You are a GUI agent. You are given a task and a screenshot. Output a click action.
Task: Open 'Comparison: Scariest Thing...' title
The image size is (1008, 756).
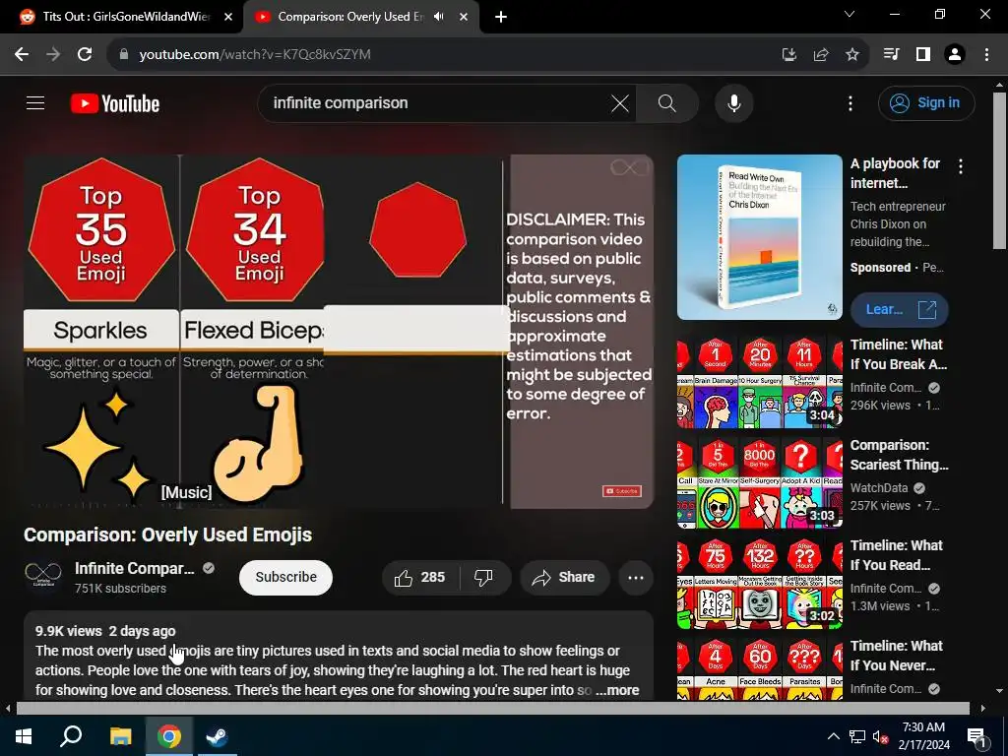[x=899, y=455]
